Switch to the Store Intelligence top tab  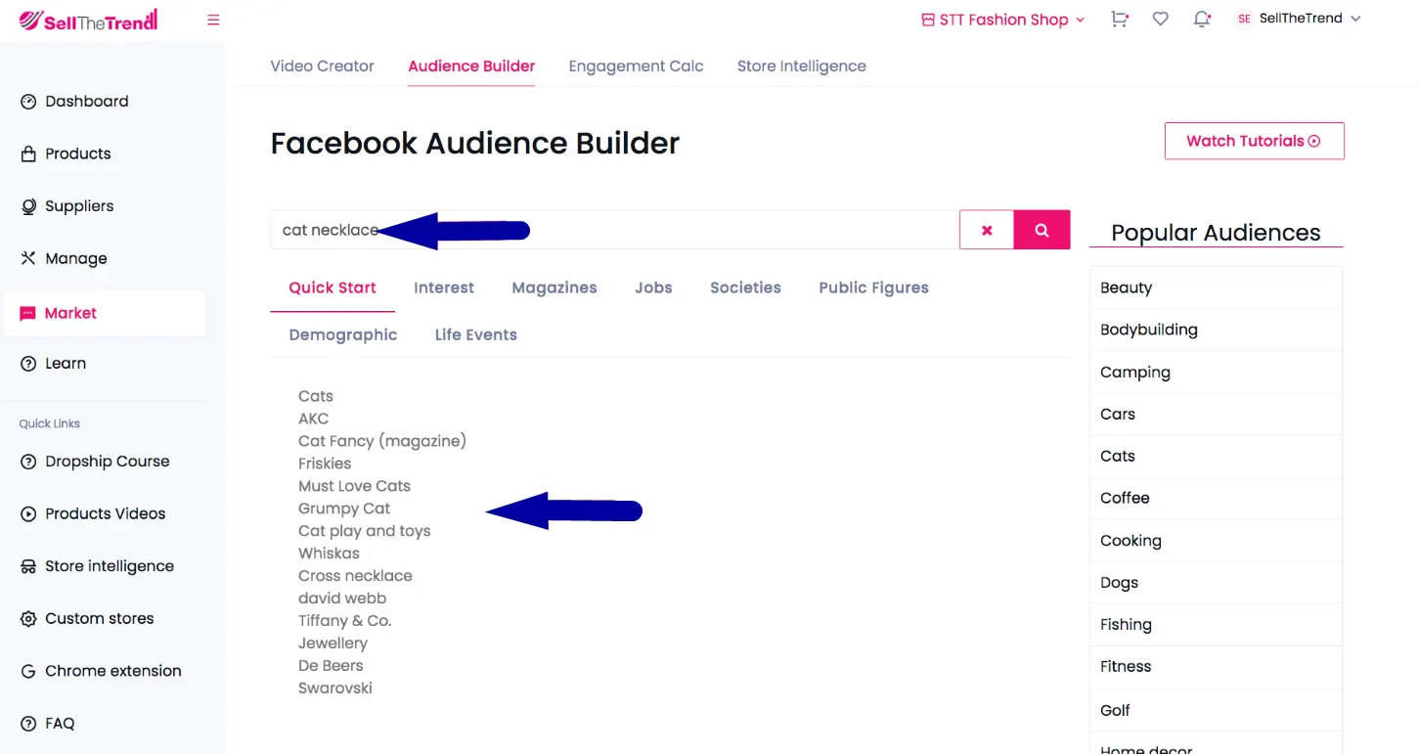pyautogui.click(x=801, y=67)
